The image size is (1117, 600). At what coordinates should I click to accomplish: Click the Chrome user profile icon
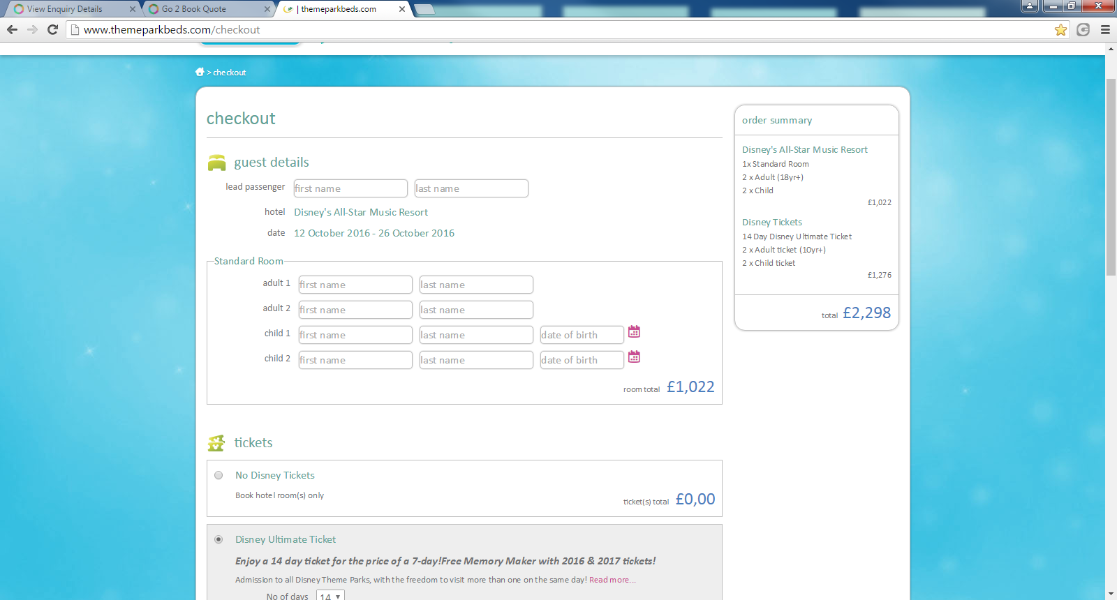pos(1030,6)
